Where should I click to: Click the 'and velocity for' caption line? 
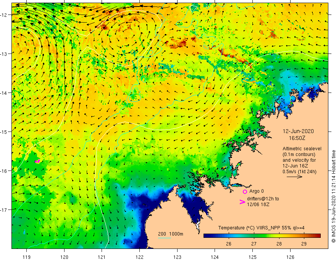(299, 160)
